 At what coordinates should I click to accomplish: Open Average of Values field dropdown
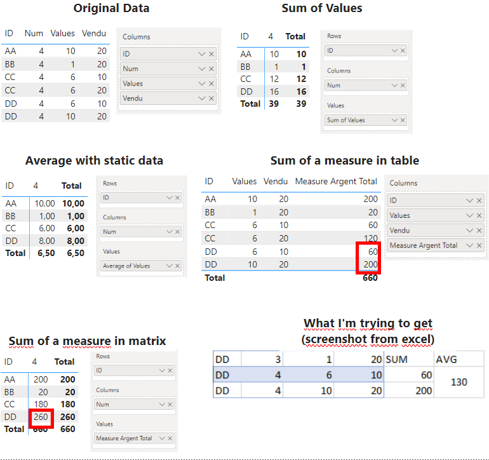170,266
